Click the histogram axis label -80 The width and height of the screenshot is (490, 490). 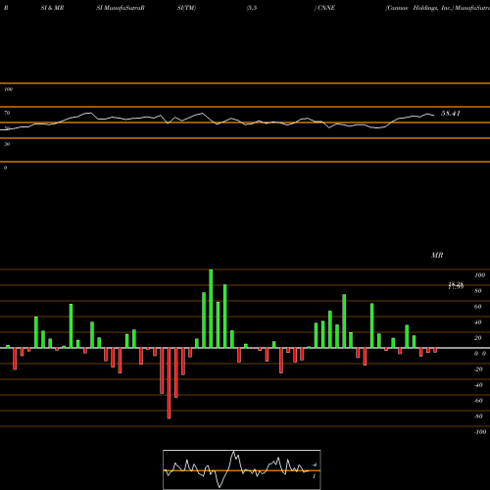pos(478,416)
